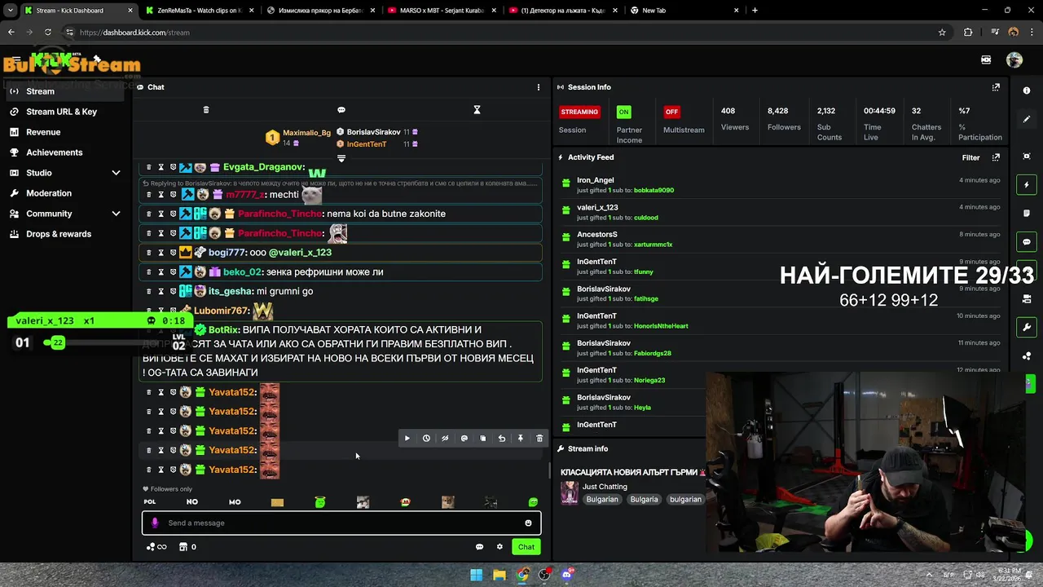Image resolution: width=1043 pixels, height=587 pixels.
Task: Open the info icon in right sidebar
Action: click(x=1027, y=90)
